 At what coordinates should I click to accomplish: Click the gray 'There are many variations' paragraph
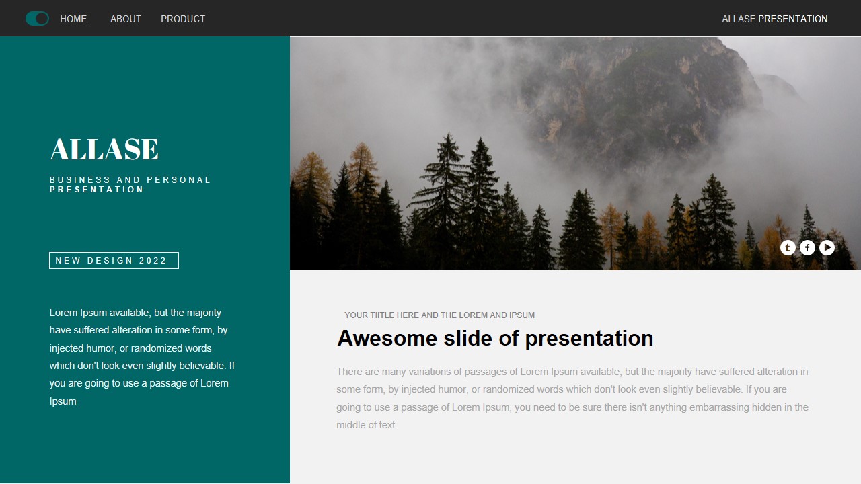(572, 398)
